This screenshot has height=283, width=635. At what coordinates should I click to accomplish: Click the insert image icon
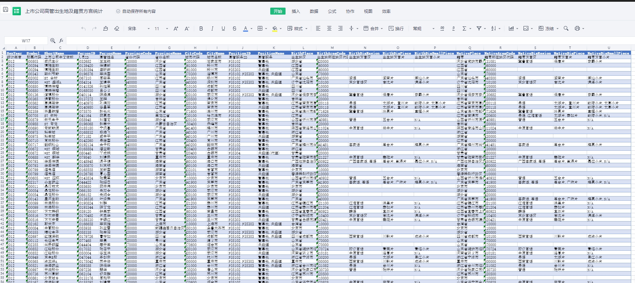(526, 28)
